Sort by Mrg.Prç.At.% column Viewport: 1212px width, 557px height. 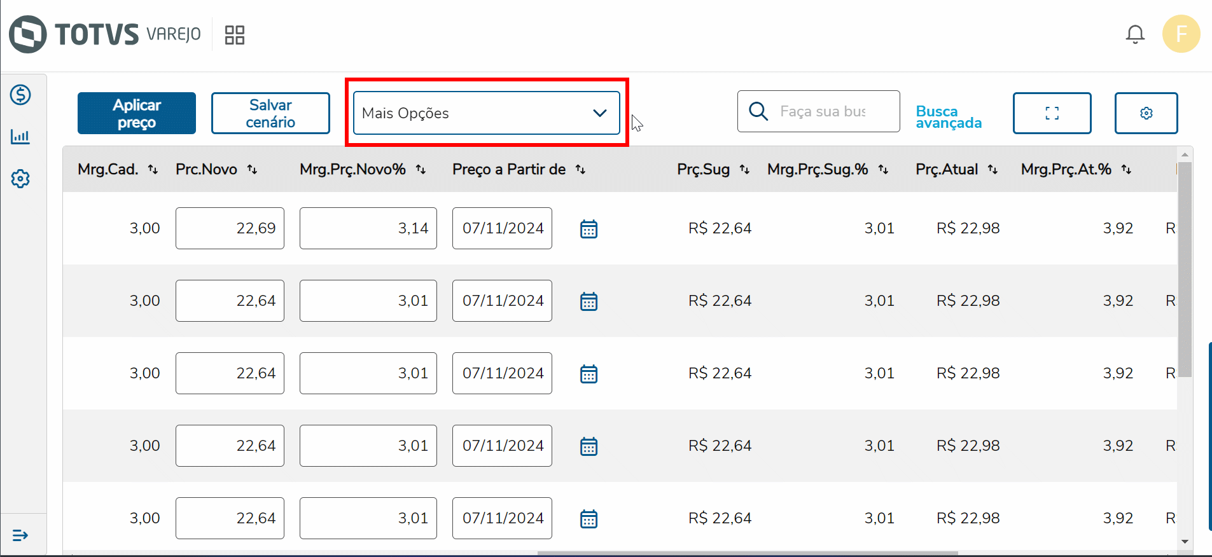[1126, 170]
